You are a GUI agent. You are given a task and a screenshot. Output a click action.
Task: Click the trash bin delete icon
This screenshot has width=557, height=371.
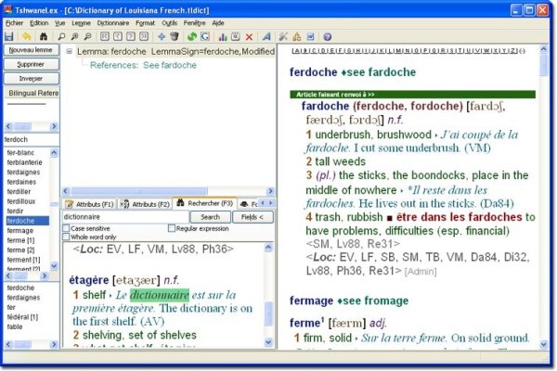click(x=175, y=36)
